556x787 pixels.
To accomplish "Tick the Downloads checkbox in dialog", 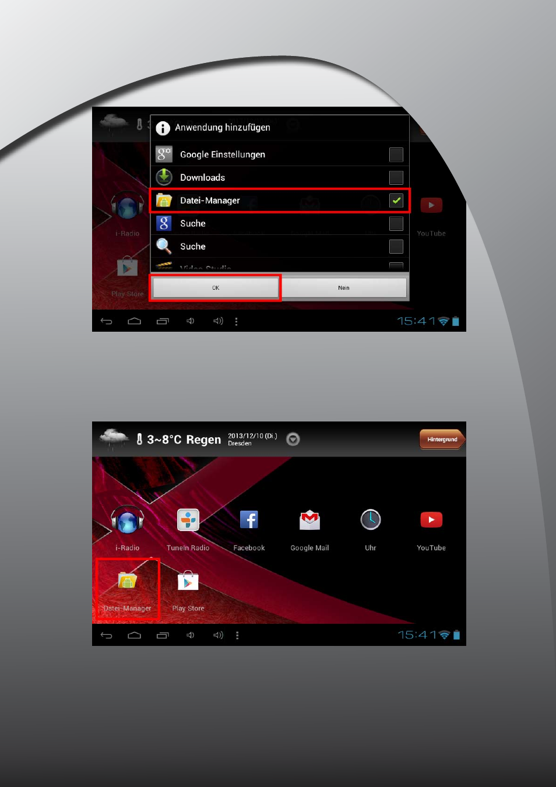I will (x=396, y=177).
